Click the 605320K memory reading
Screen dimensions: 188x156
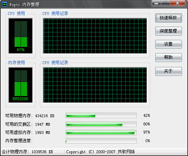(21, 99)
